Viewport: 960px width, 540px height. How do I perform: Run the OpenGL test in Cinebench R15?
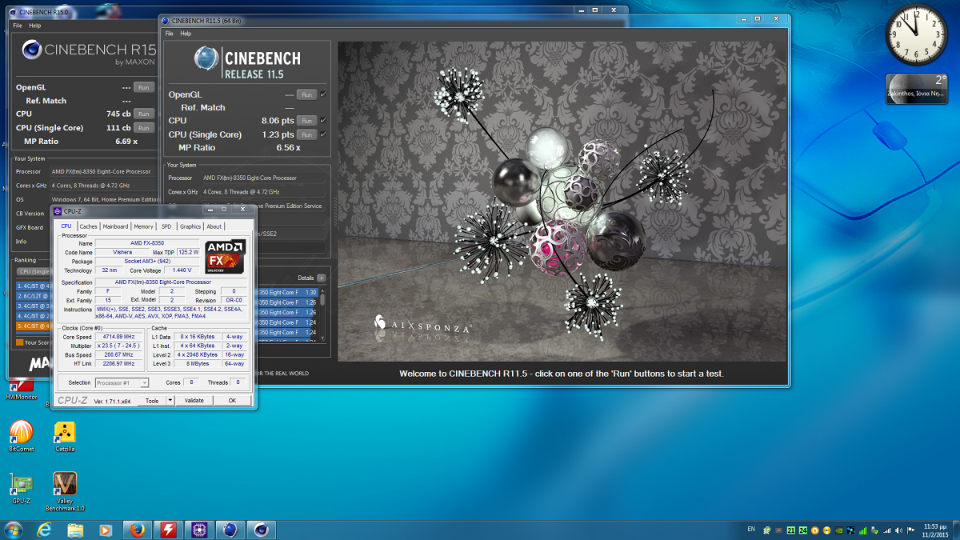[143, 87]
